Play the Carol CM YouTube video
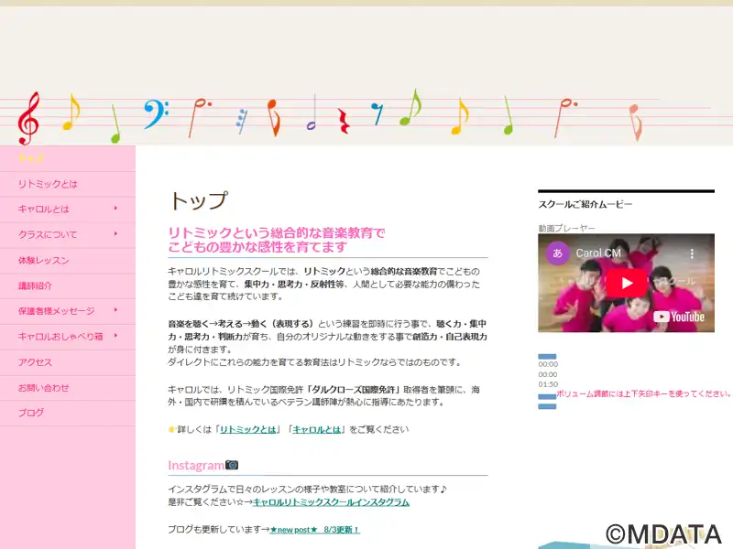 tap(627, 283)
